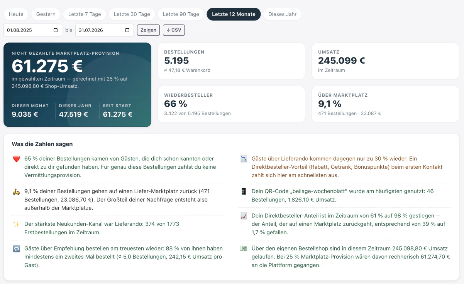Image resolution: width=464 pixels, height=284 pixels.
Task: Focus the end date field 31.07.2026
Action: click(x=105, y=30)
